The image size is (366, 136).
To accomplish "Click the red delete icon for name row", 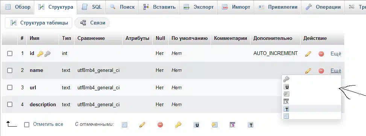I will pos(321,71).
